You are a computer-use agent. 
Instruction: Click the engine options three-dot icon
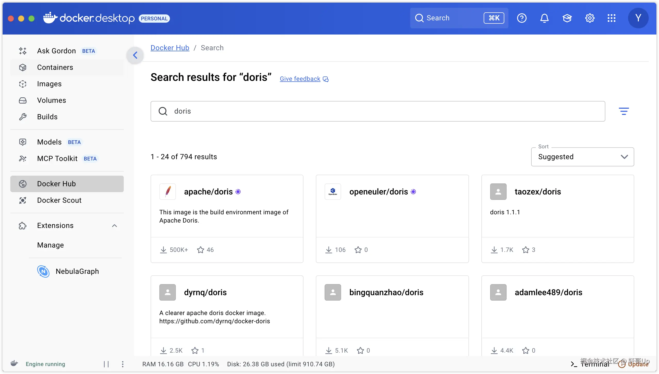click(x=122, y=364)
